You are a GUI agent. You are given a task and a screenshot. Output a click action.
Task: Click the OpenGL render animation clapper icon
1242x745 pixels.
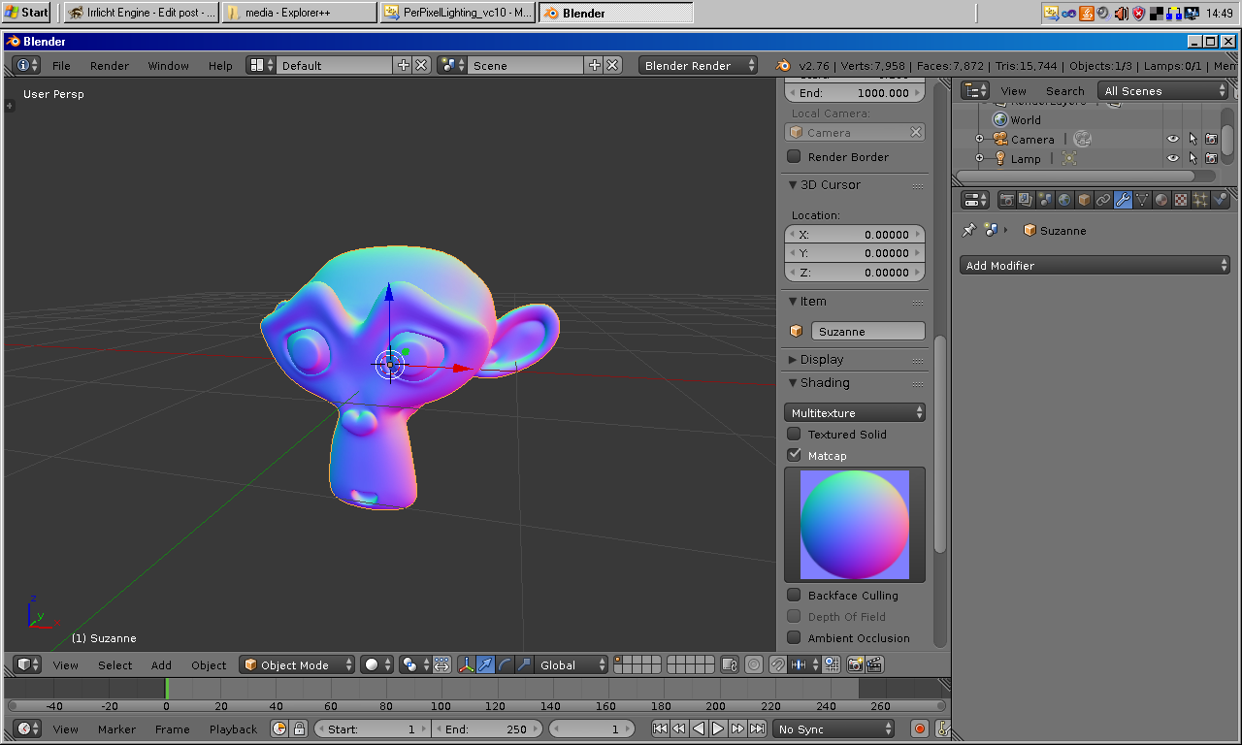tap(874, 664)
